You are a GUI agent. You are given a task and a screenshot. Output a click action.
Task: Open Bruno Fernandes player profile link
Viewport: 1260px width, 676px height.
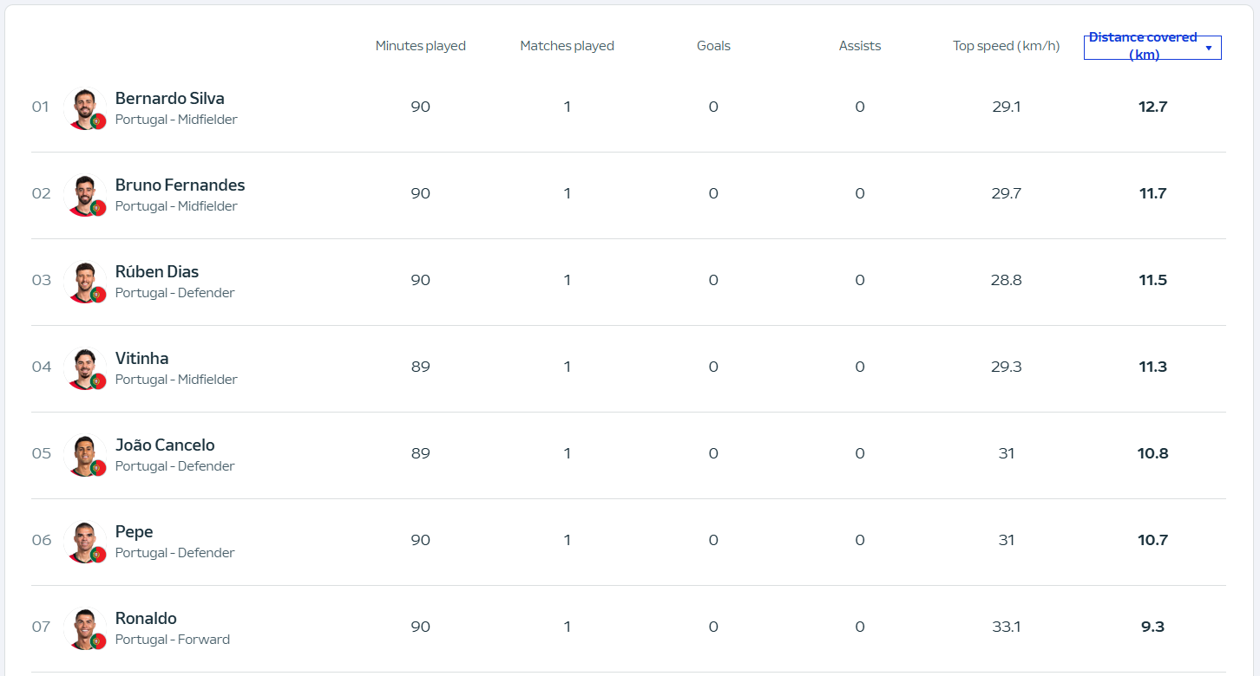coord(180,185)
